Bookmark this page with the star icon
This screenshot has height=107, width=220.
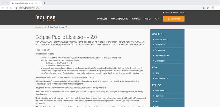click(x=208, y=8)
